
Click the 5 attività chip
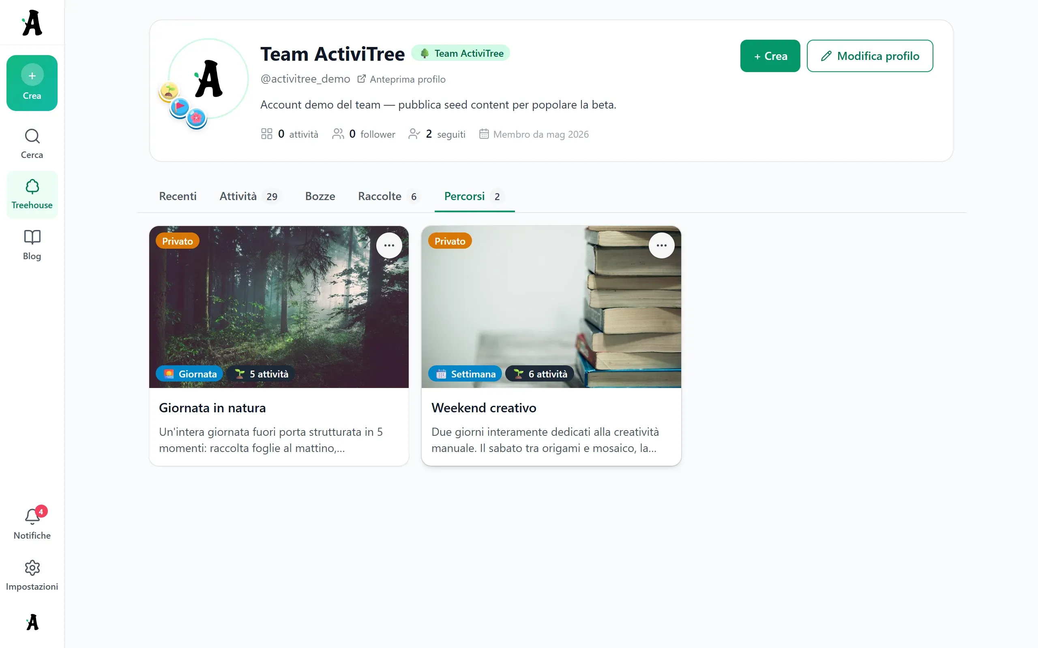(261, 374)
